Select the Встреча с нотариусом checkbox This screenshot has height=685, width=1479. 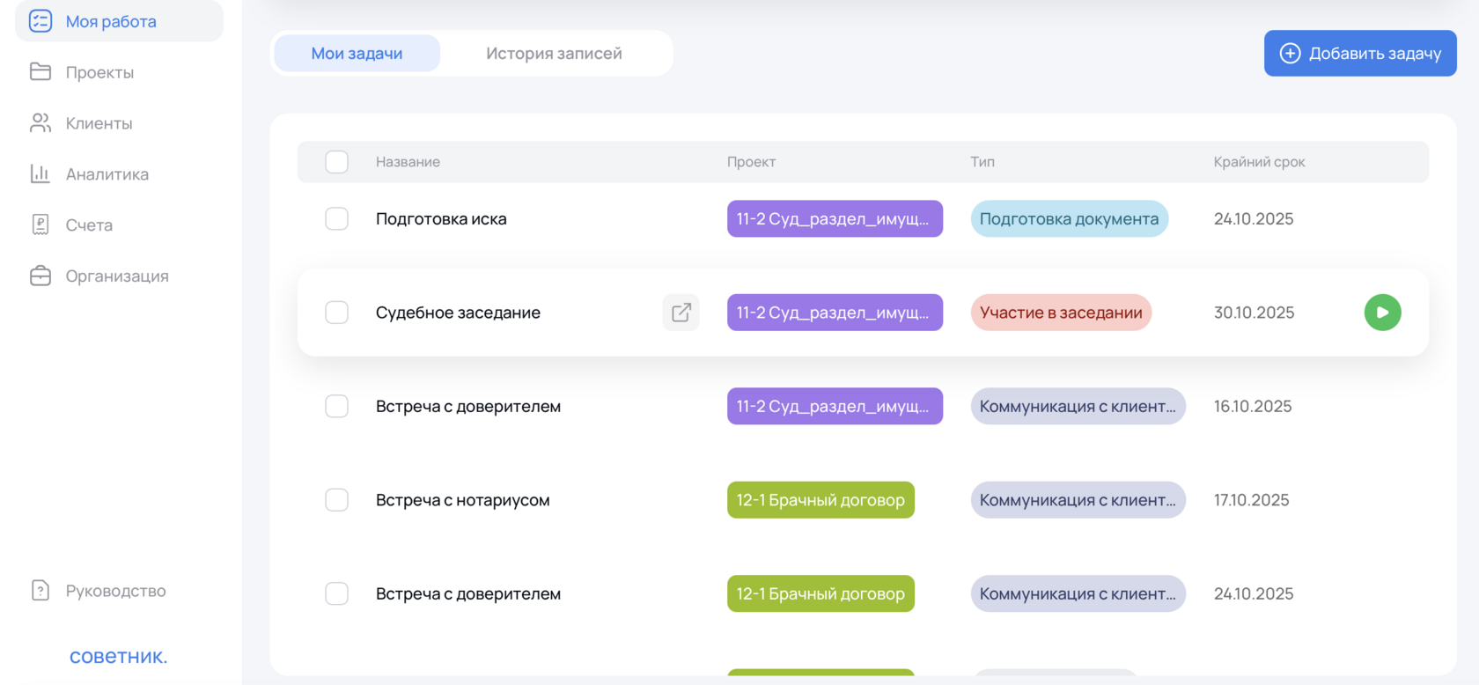point(336,500)
